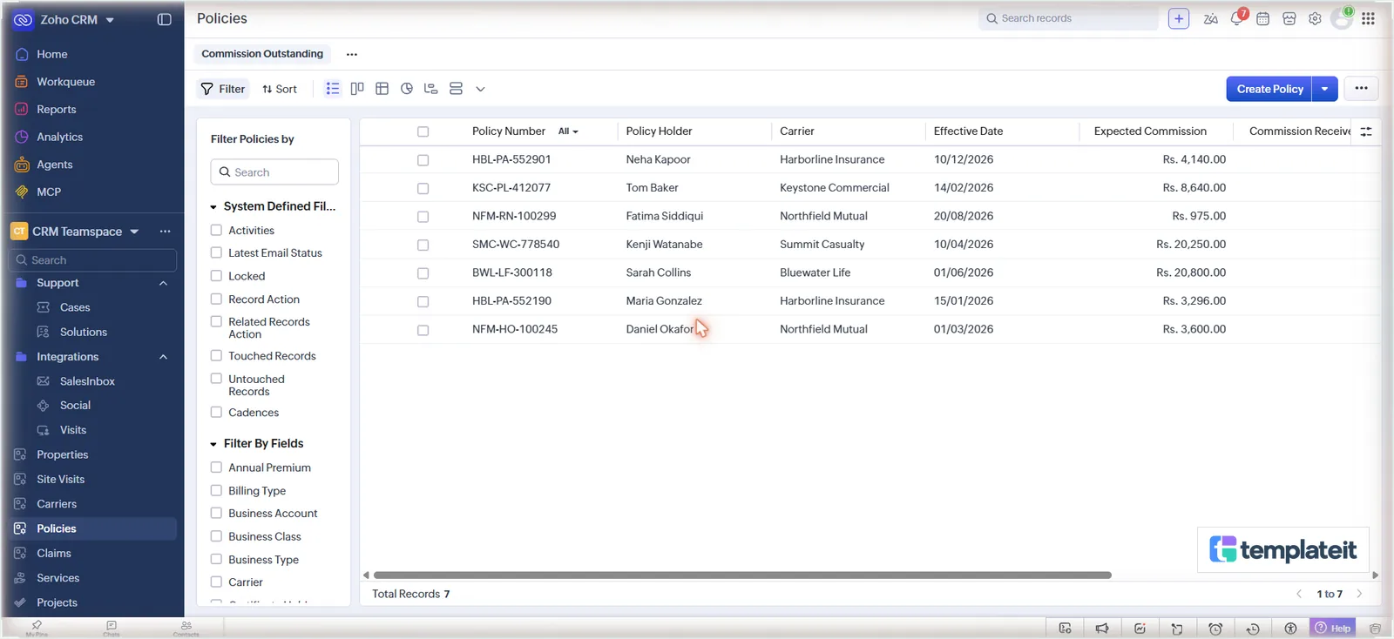Collapse the Filter By Fields section
The height and width of the screenshot is (639, 1394).
click(213, 444)
